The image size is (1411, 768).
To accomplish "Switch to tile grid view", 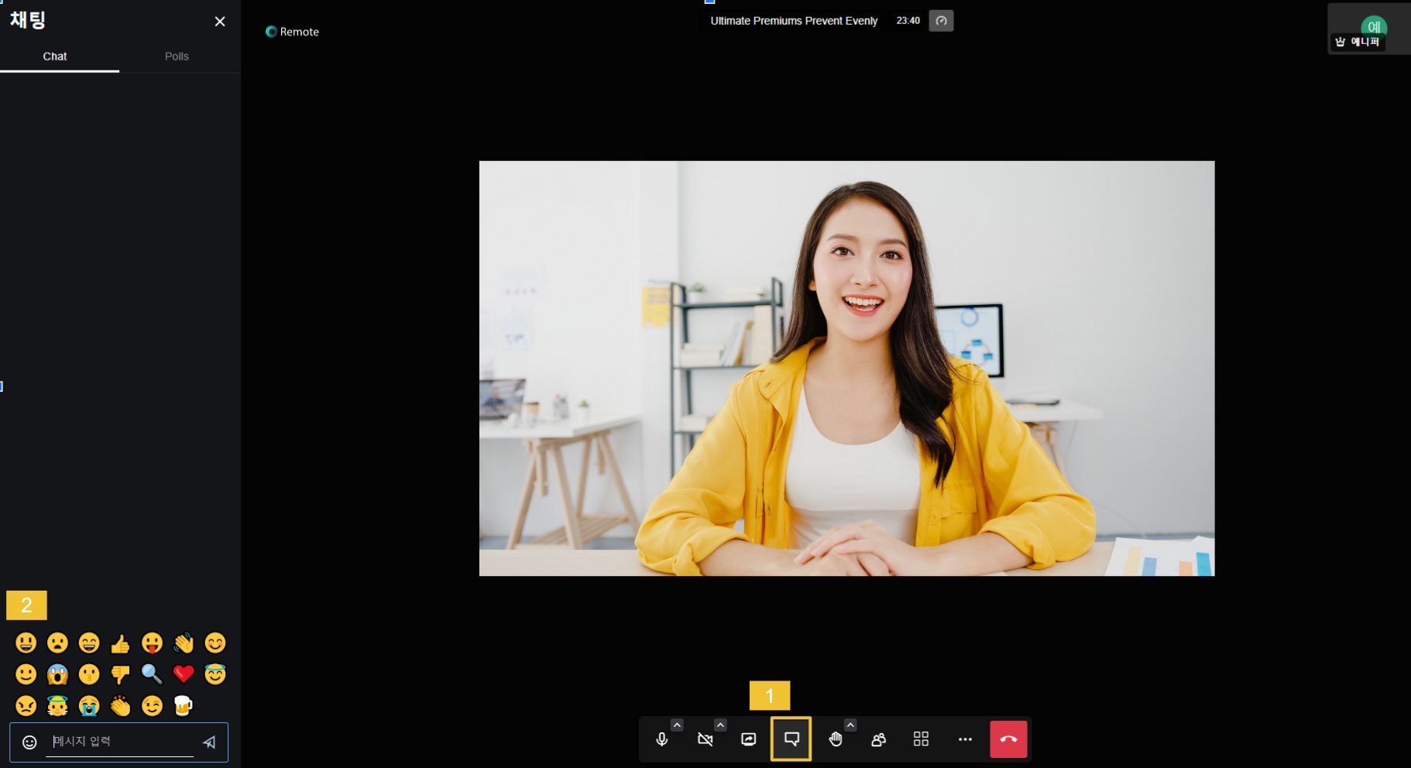I will click(x=921, y=739).
